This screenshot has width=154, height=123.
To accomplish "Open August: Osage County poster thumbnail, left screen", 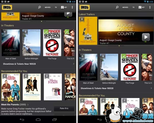I will (10, 16).
